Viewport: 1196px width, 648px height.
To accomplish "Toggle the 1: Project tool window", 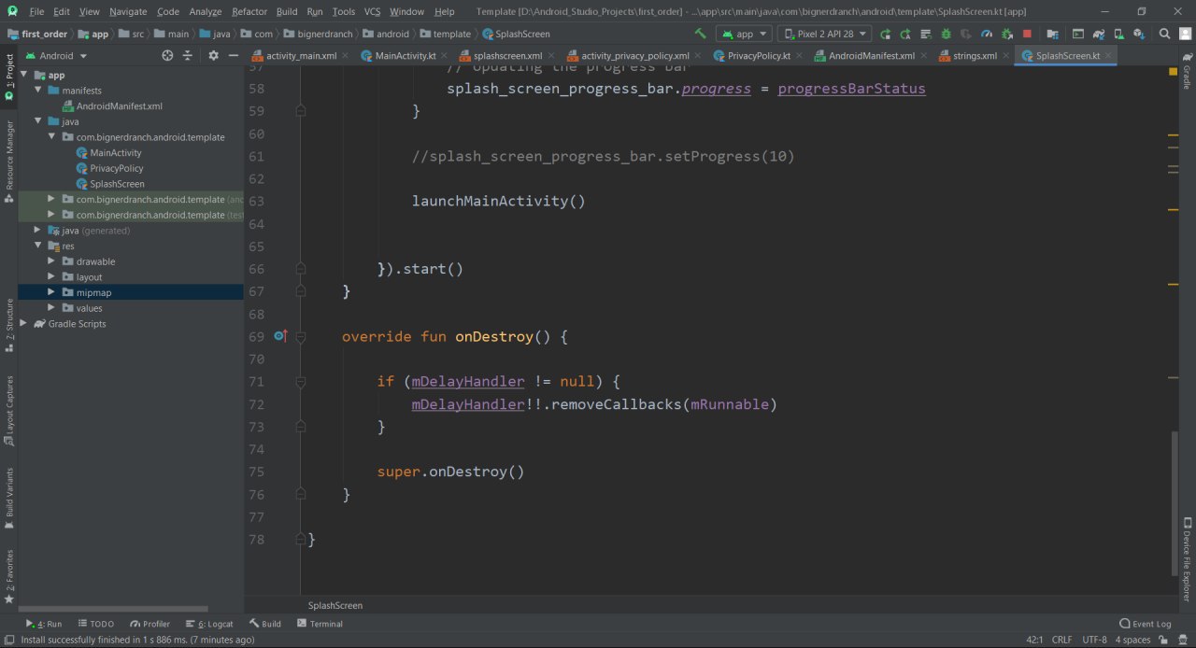I will click(9, 77).
